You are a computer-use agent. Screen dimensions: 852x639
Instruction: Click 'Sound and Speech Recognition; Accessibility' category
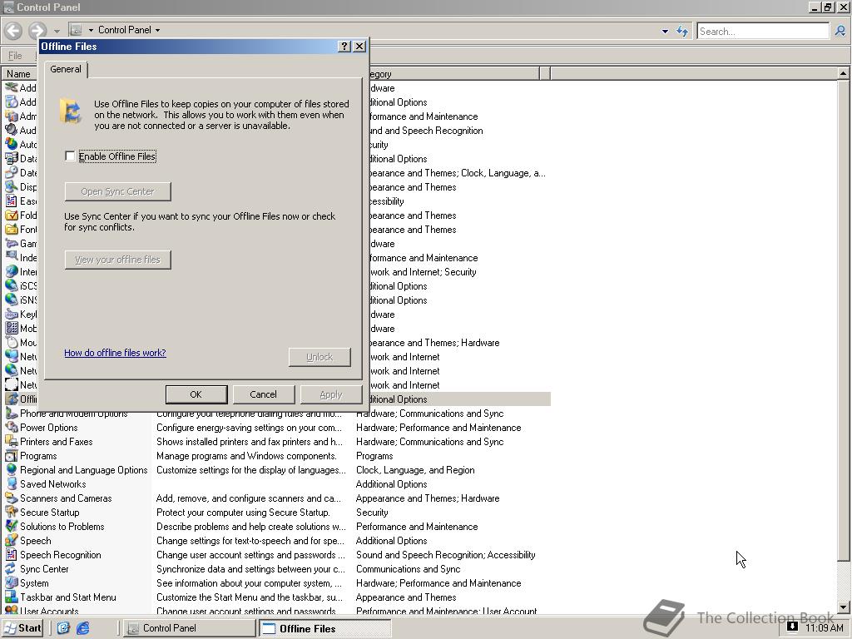coord(446,555)
